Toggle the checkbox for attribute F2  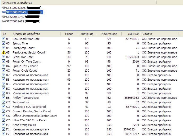click(x=3, y=134)
